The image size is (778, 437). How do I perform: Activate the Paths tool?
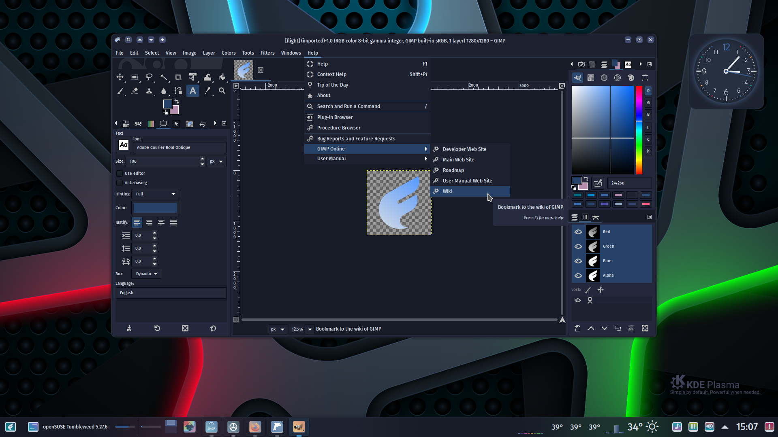[x=178, y=91]
